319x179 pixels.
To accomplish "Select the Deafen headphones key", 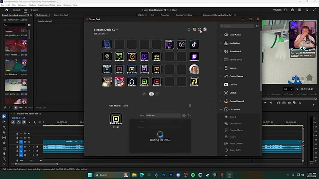I will pyautogui.click(x=132, y=82).
